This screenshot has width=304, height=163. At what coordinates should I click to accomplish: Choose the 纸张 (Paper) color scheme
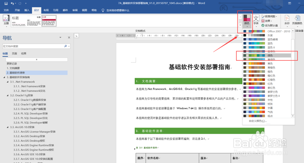[267, 104]
